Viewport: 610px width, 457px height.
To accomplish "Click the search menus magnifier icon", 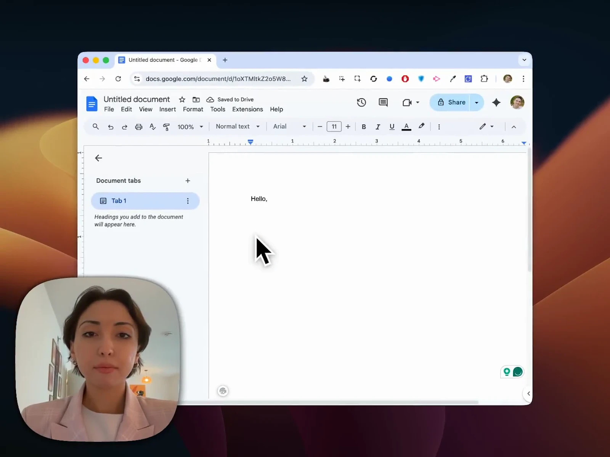I will (96, 126).
